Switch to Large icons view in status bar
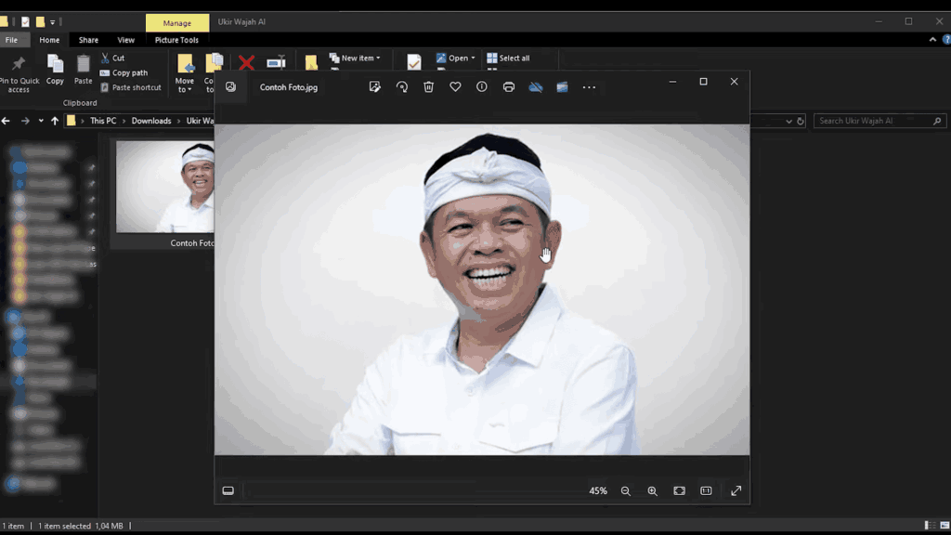 tap(944, 526)
